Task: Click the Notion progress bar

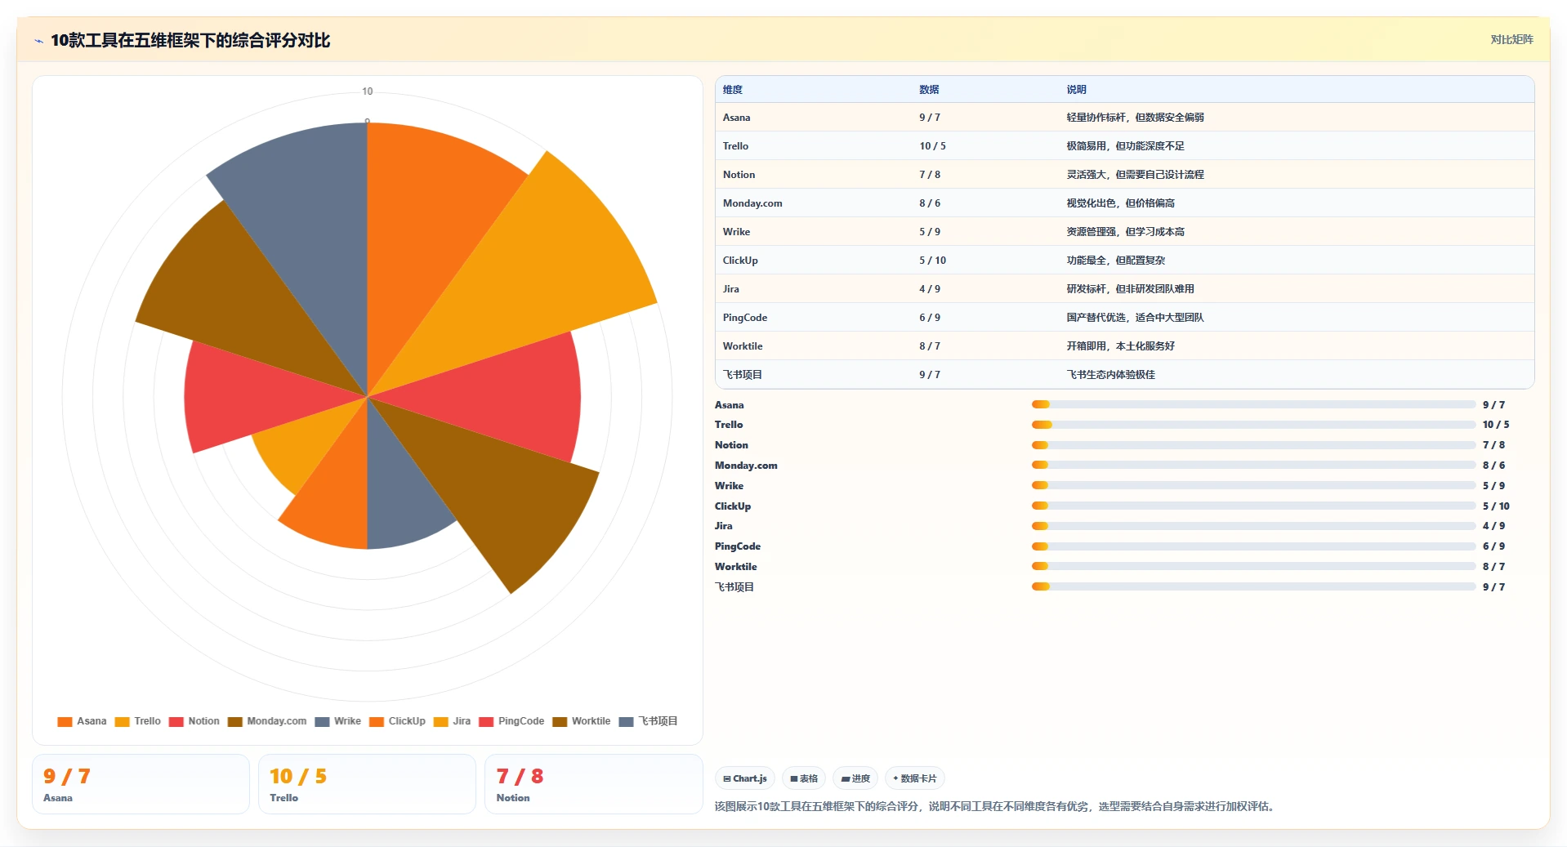Action: (1253, 445)
